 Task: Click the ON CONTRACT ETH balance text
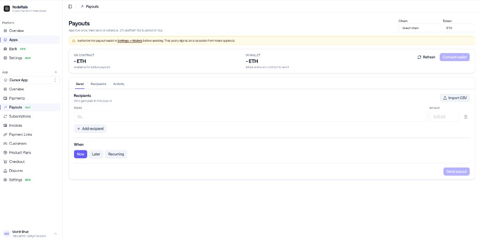80,61
